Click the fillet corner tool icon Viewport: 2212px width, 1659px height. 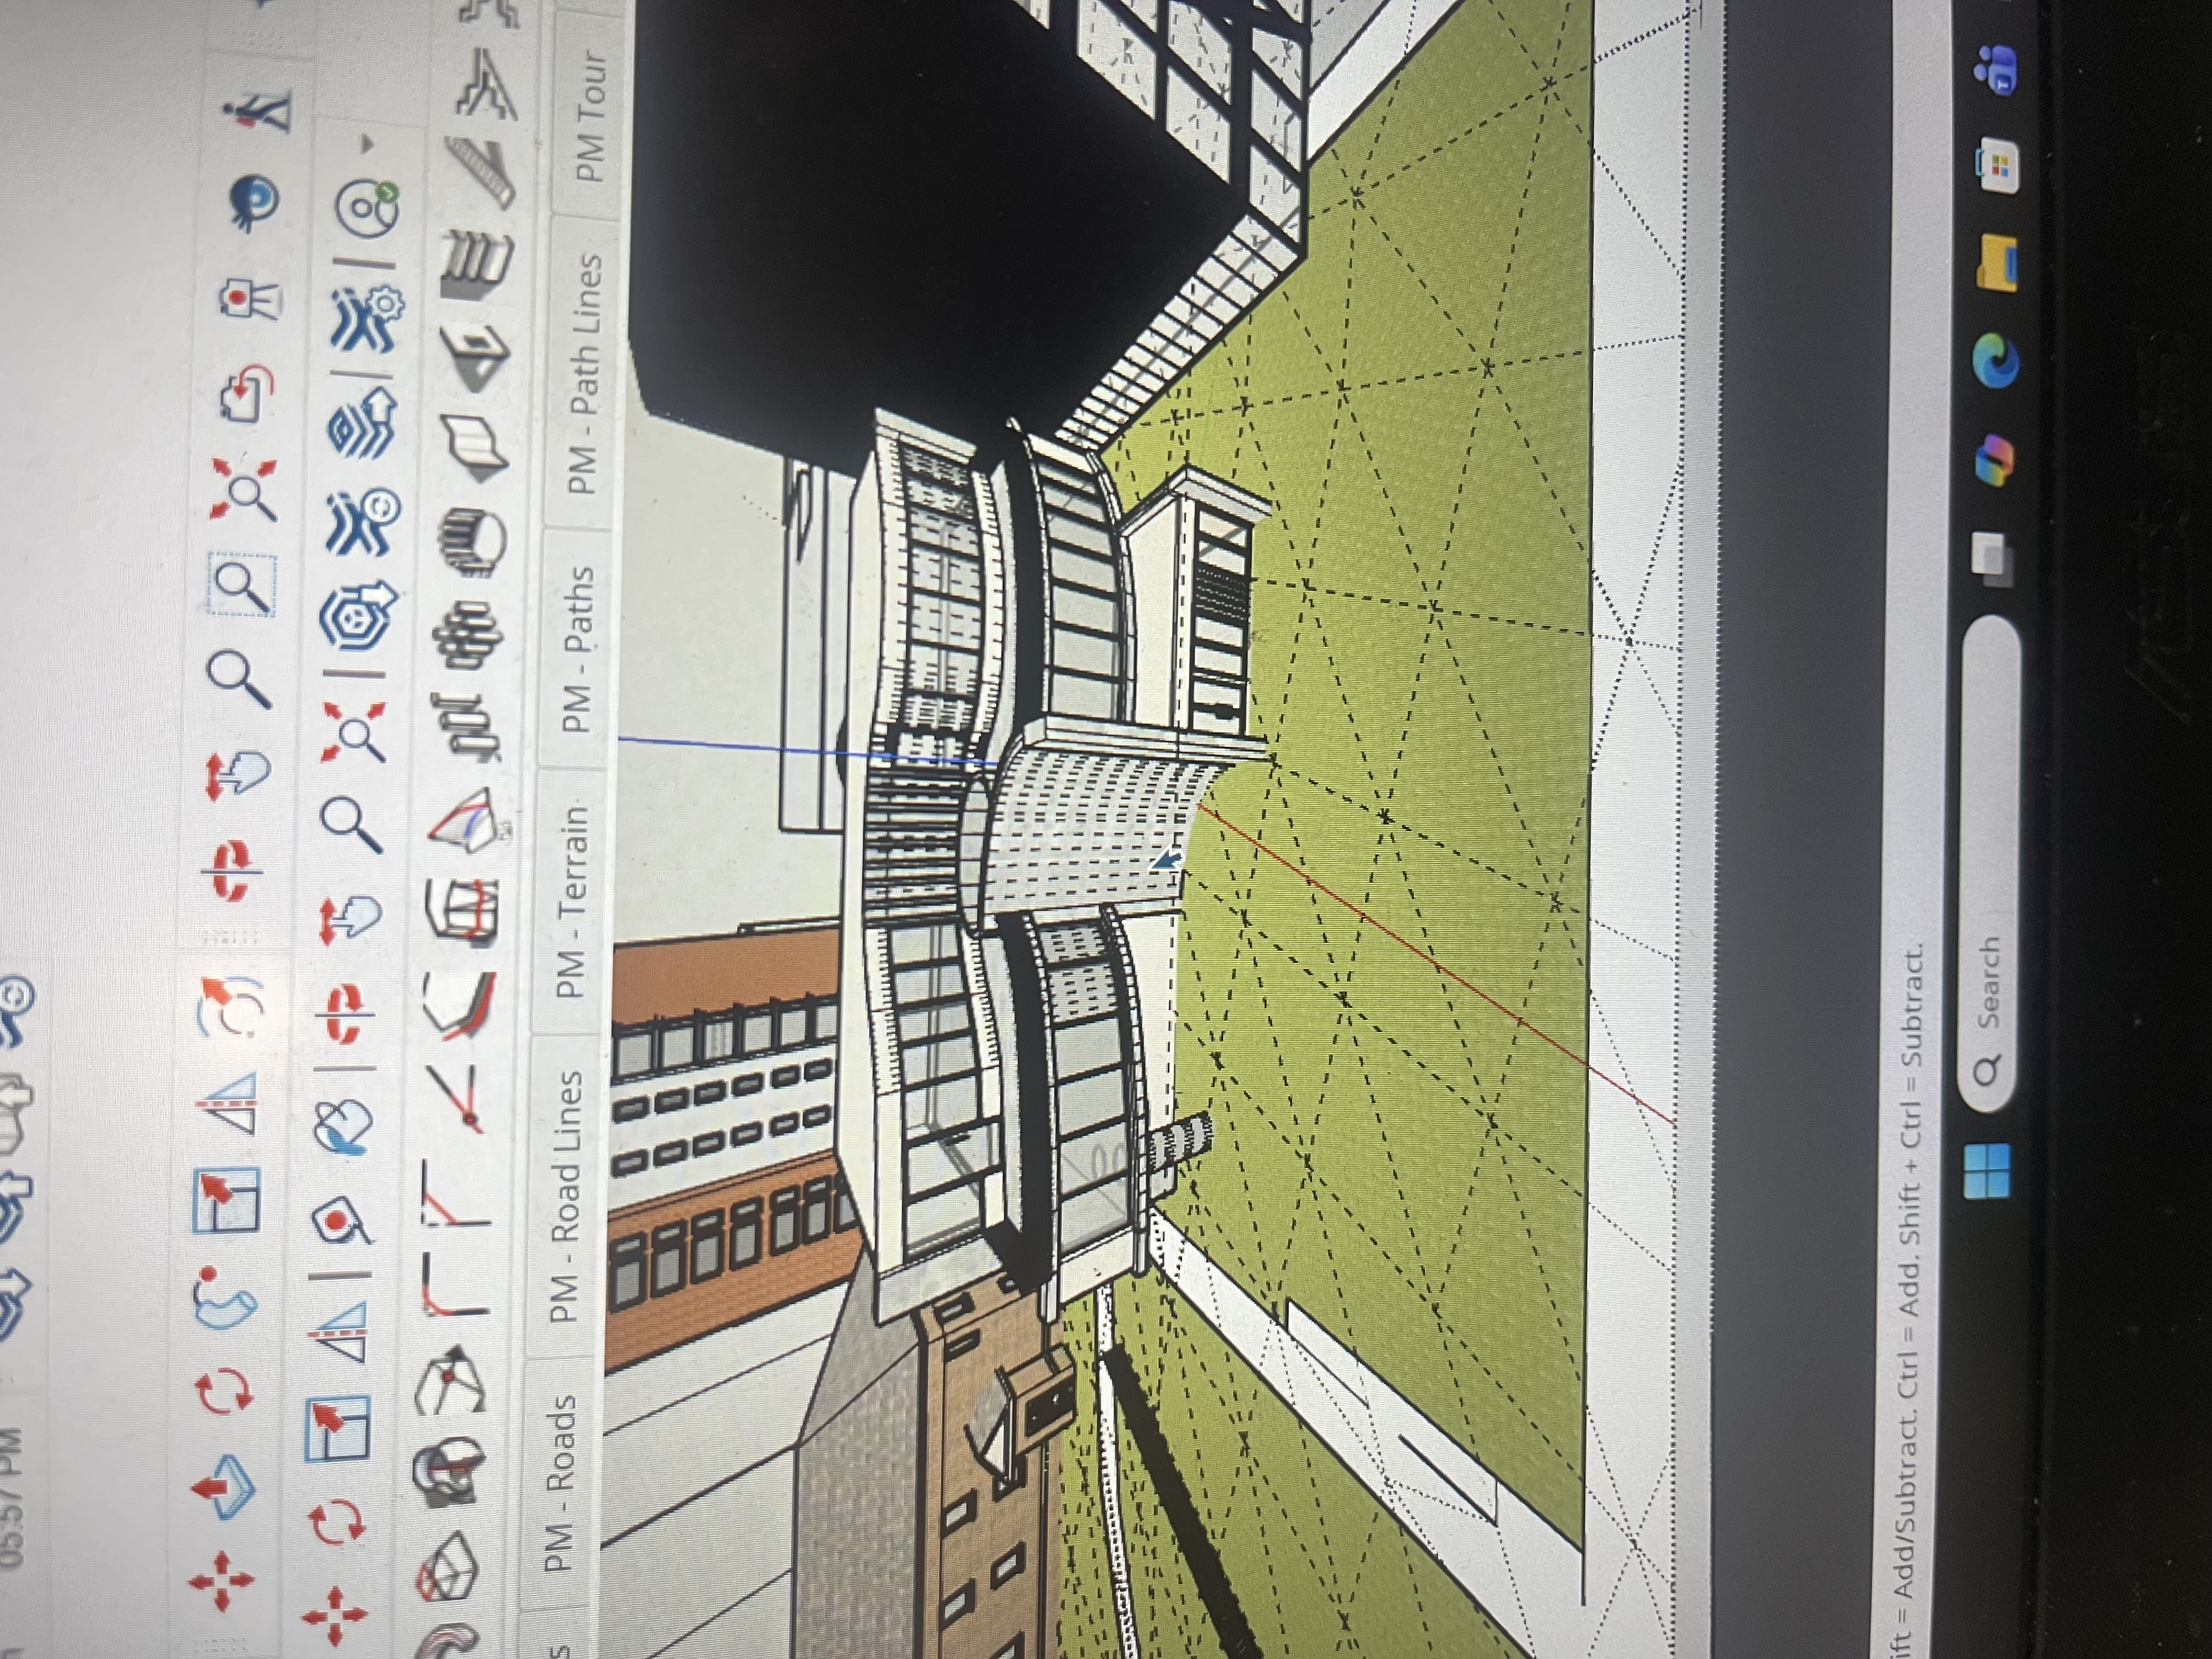tap(456, 1284)
